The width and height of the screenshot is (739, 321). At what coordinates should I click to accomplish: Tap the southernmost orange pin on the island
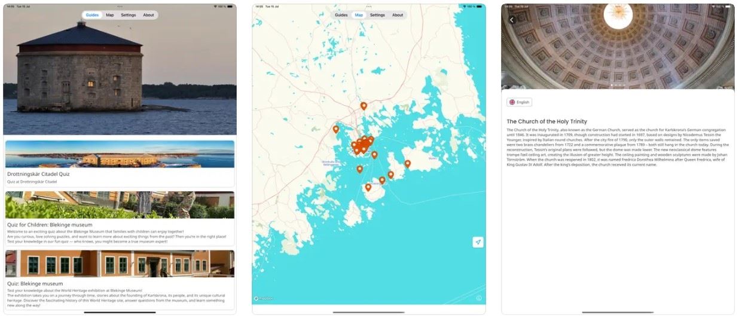coord(368,187)
